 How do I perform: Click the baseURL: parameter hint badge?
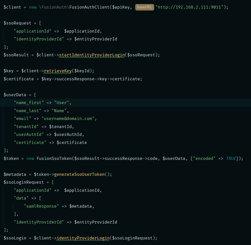[x=144, y=7]
